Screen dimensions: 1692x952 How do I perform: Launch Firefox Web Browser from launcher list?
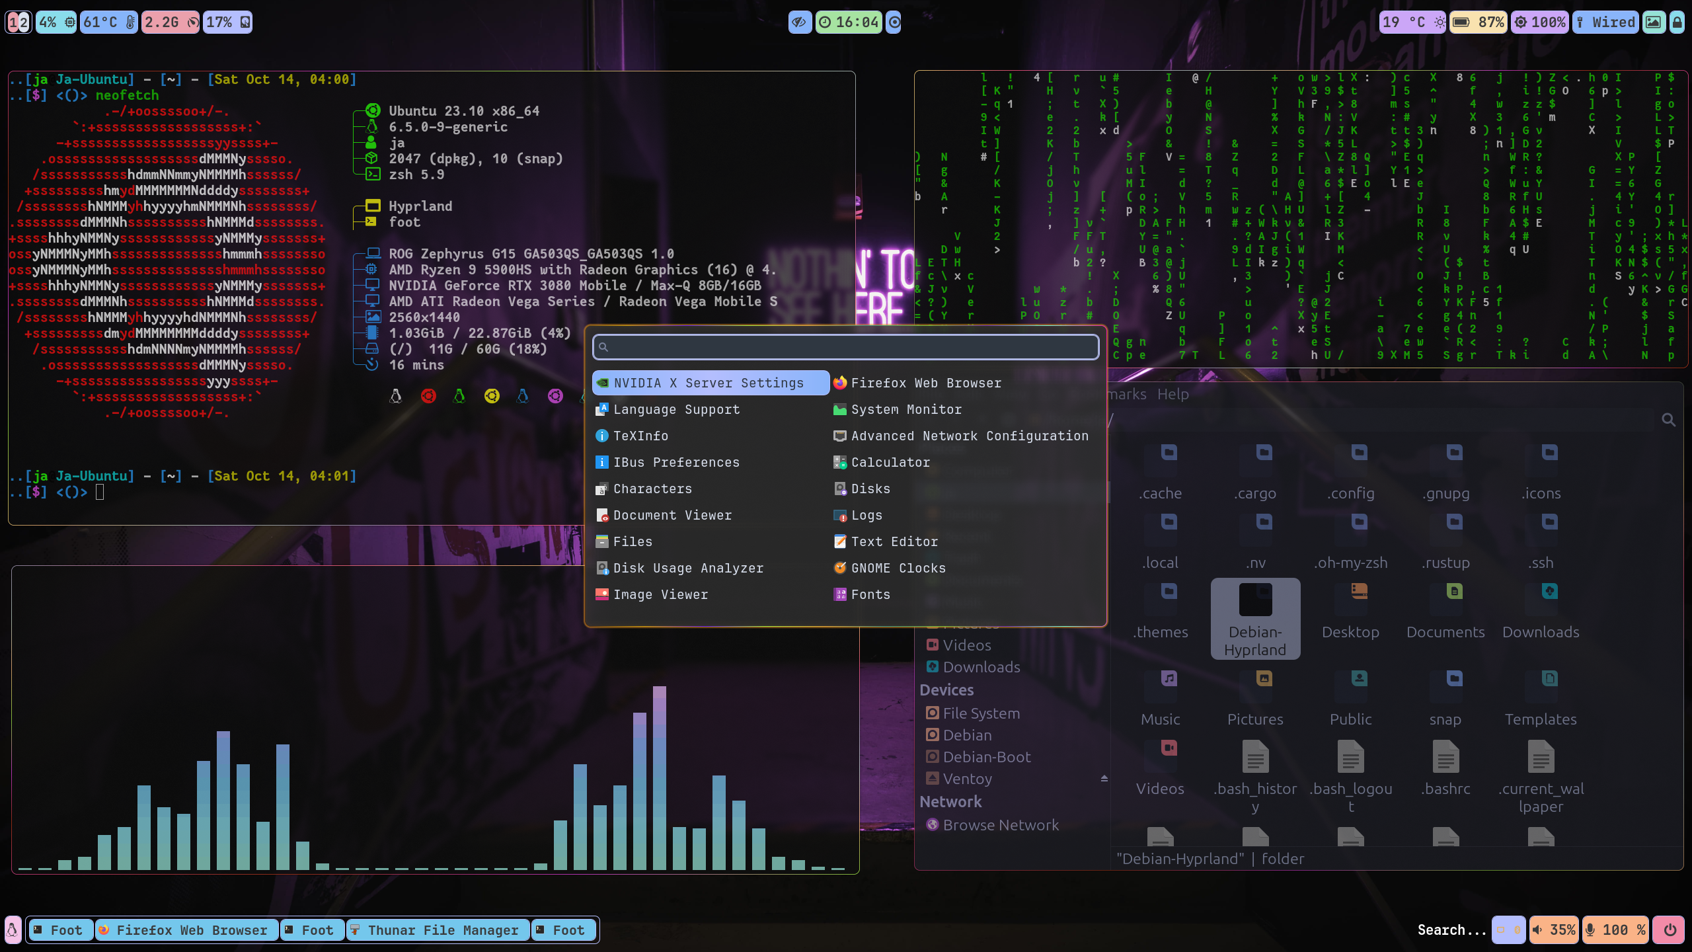[925, 383]
